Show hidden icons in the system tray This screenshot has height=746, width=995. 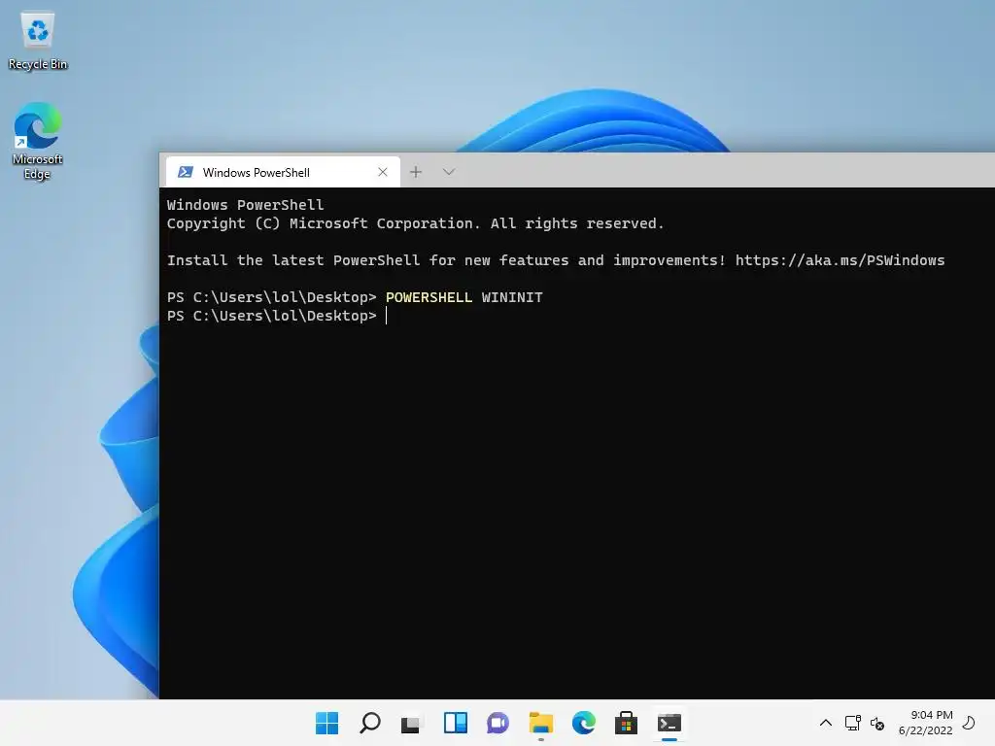click(826, 723)
